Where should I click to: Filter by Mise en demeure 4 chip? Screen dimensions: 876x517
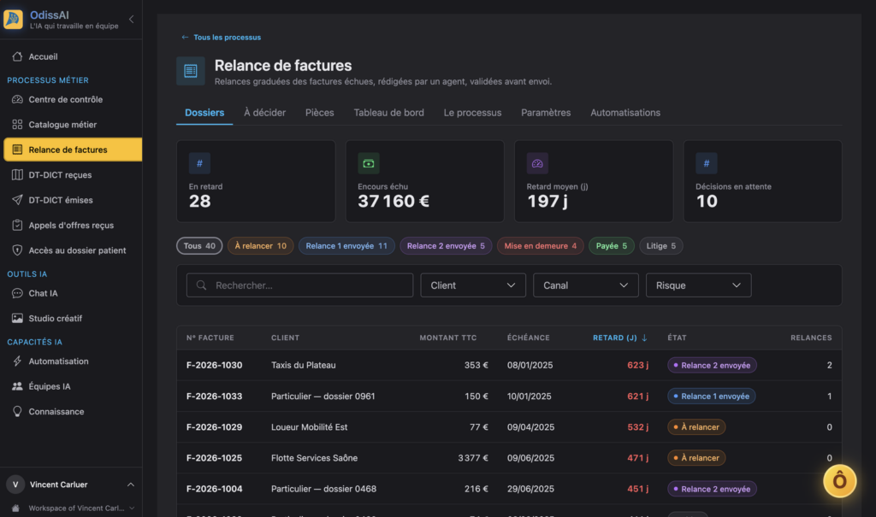pyautogui.click(x=541, y=245)
